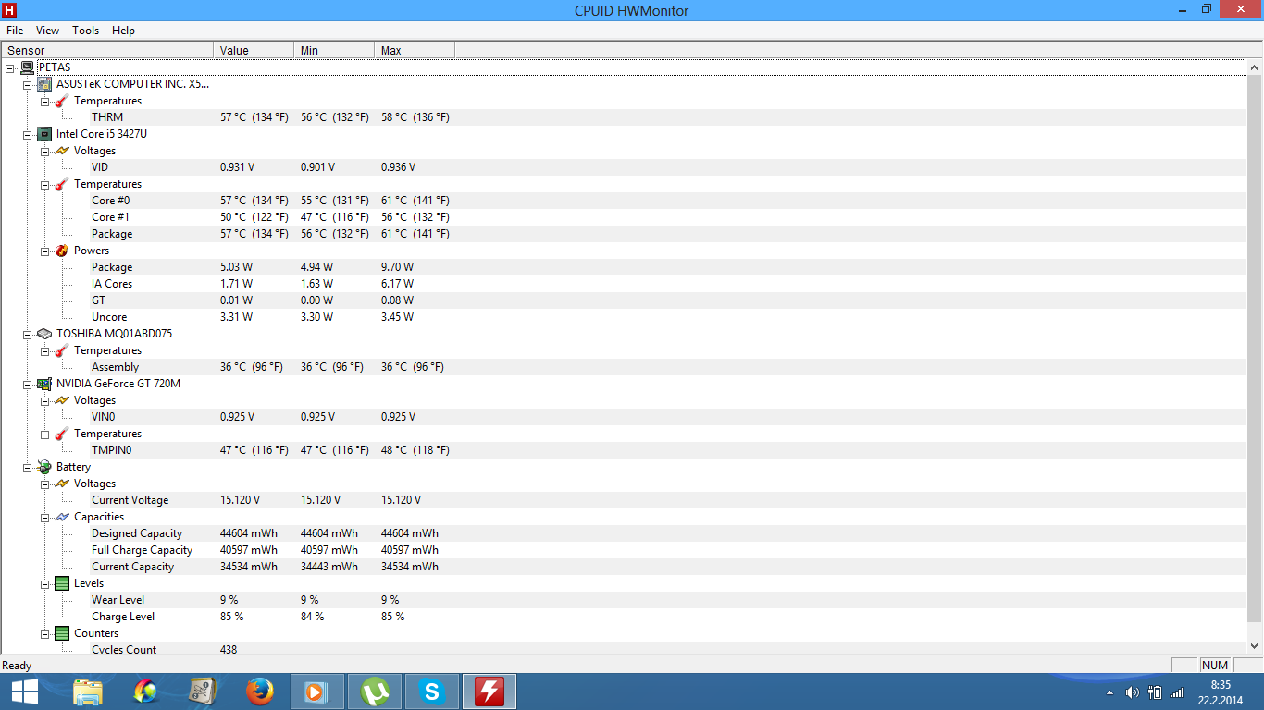Click the NVIDIA GeForce graphics card icon

(44, 384)
